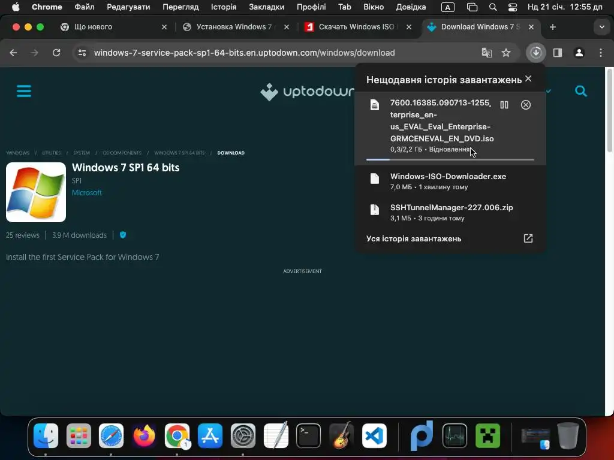
Task: Go back to previous page
Action: [13, 53]
